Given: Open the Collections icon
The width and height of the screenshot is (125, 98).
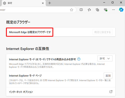Looking at the screenshot, I should point(97,10).
